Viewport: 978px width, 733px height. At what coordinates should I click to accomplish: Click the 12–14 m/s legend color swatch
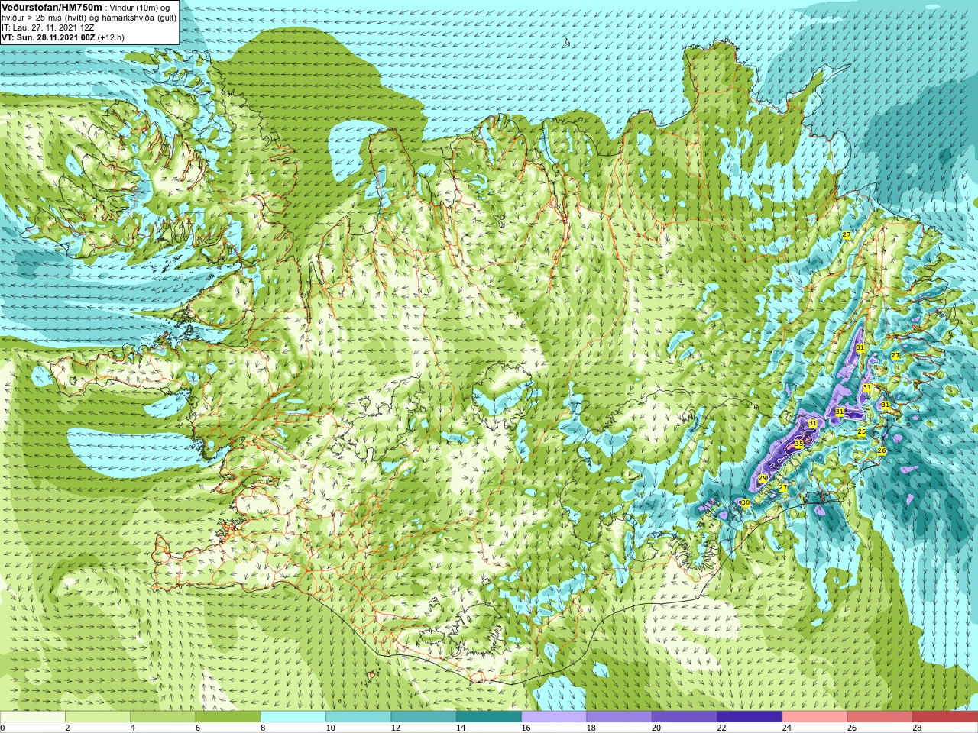click(423, 717)
